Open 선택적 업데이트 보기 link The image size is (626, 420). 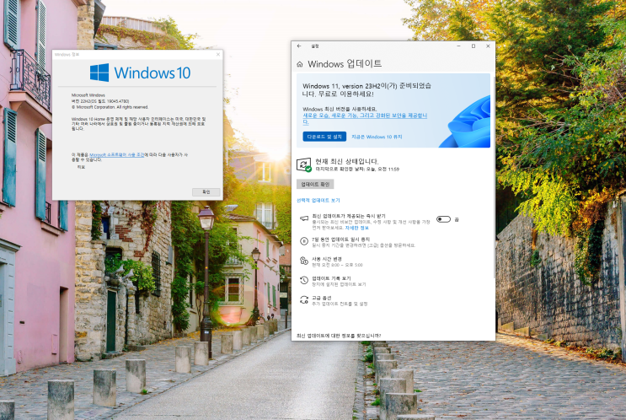click(x=318, y=200)
